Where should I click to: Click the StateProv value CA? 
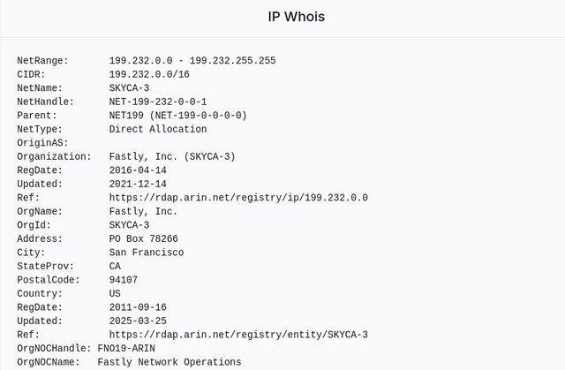[116, 266]
